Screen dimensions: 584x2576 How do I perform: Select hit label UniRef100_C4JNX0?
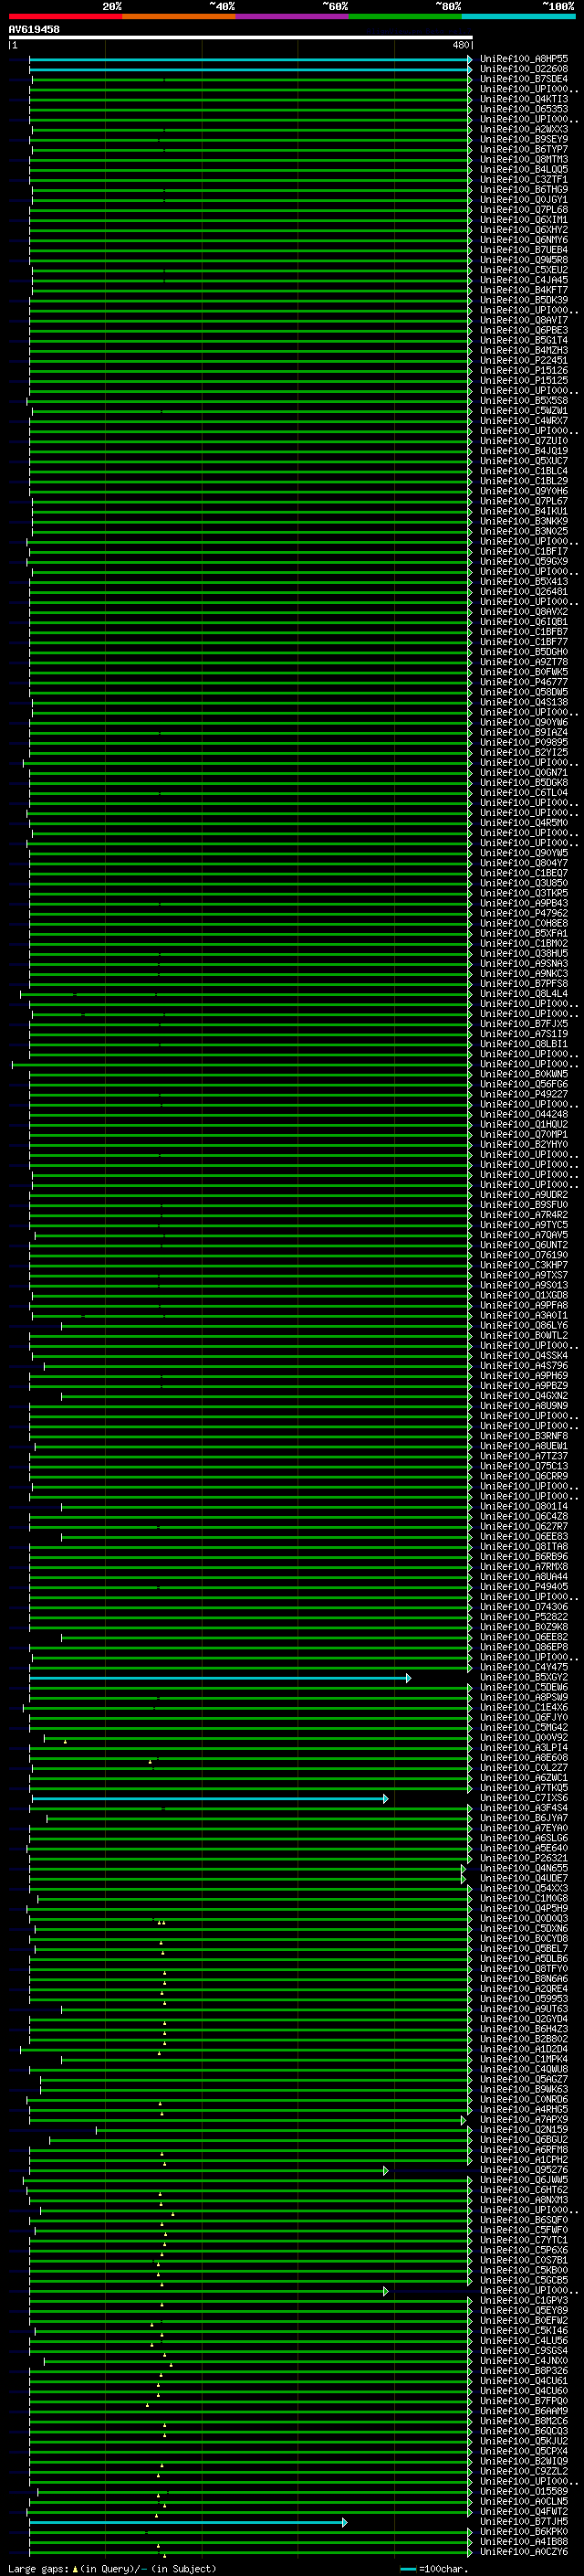pyautogui.click(x=524, y=2361)
